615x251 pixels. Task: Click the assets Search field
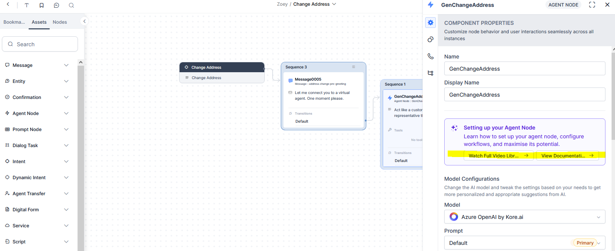click(x=40, y=44)
